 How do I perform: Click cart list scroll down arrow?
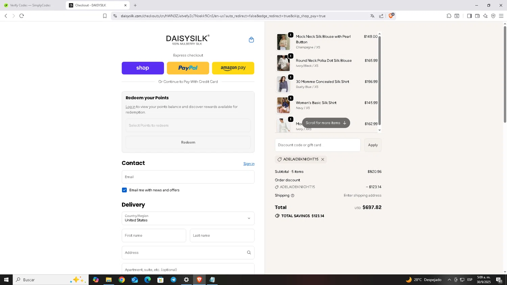coord(379,130)
